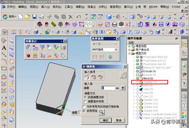Toggle checkbox for Fixed Datum Plane (0)
The height and width of the screenshot is (128, 189).
[137, 57]
